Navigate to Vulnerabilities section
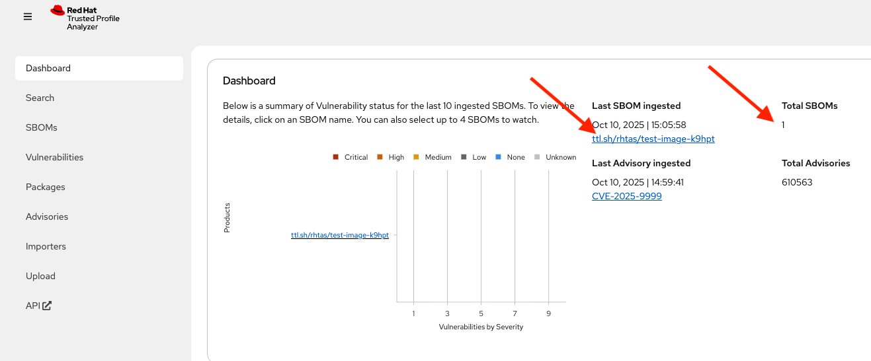 (54, 157)
